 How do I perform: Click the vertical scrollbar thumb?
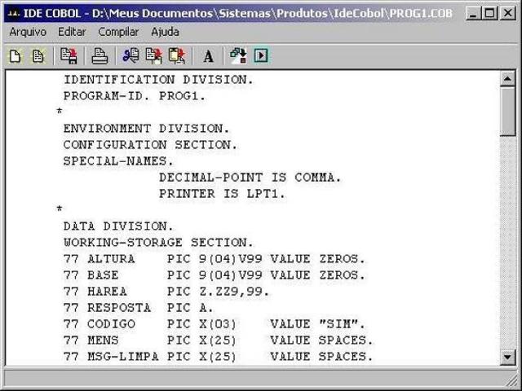[x=507, y=111]
